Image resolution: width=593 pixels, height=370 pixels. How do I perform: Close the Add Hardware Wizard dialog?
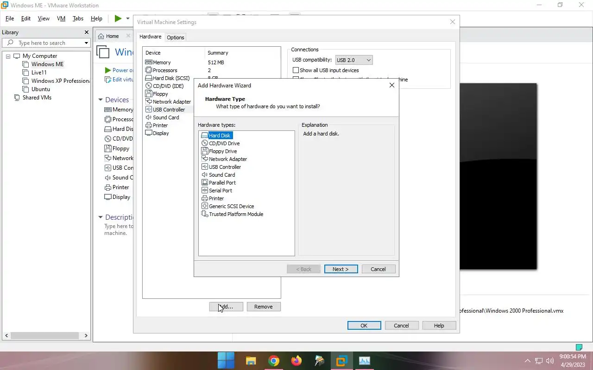point(392,86)
